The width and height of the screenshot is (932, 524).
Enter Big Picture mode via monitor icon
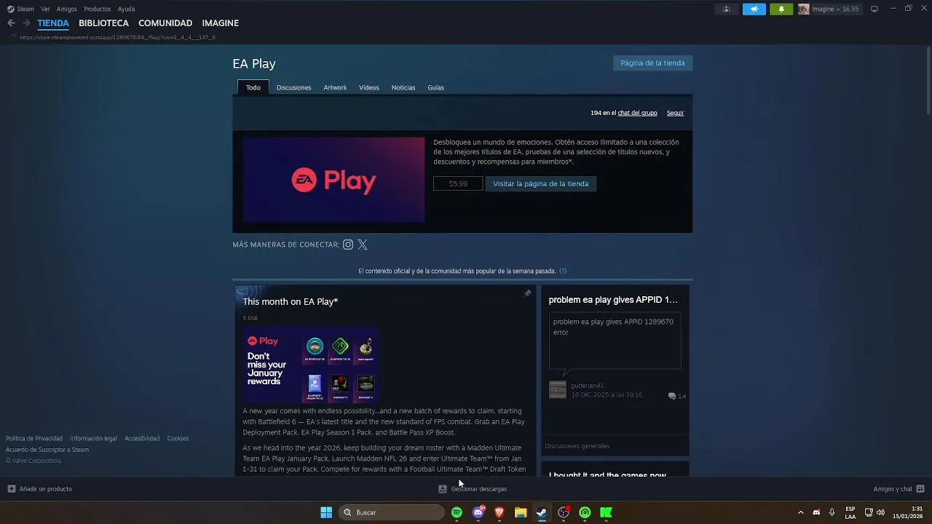click(x=874, y=9)
